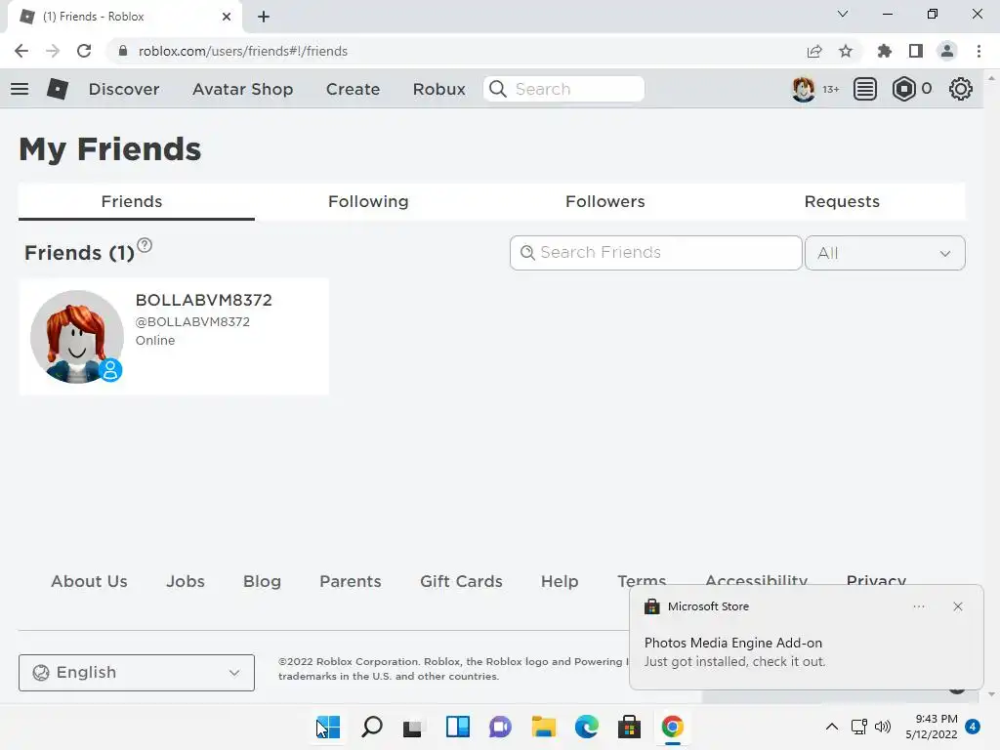
Task: Open the Discover menu item
Action: (x=124, y=89)
